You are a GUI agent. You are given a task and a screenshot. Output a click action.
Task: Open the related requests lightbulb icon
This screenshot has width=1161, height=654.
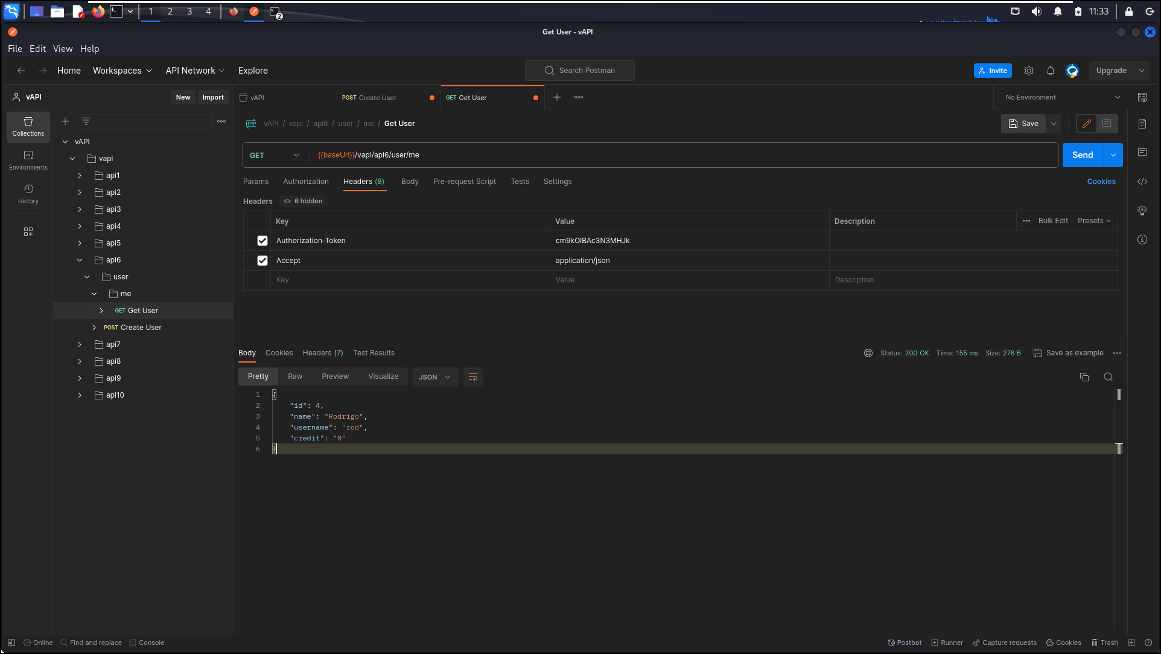point(1142,211)
